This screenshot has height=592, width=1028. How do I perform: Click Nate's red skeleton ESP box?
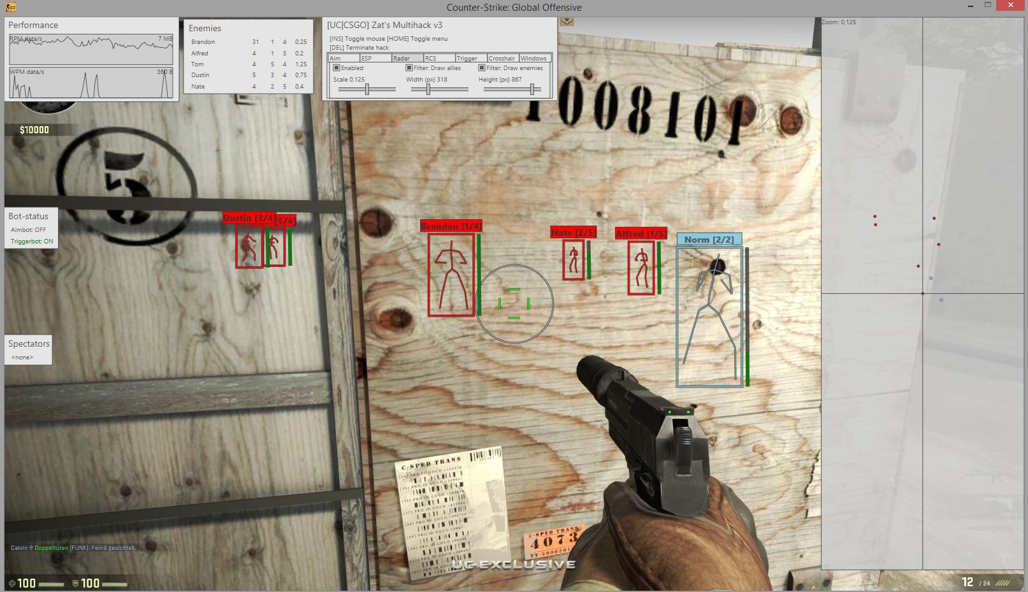[574, 260]
